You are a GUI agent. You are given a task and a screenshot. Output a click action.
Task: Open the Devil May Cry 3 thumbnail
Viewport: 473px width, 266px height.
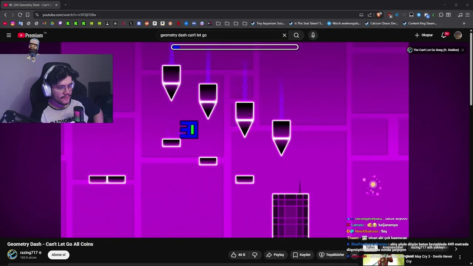click(384, 260)
